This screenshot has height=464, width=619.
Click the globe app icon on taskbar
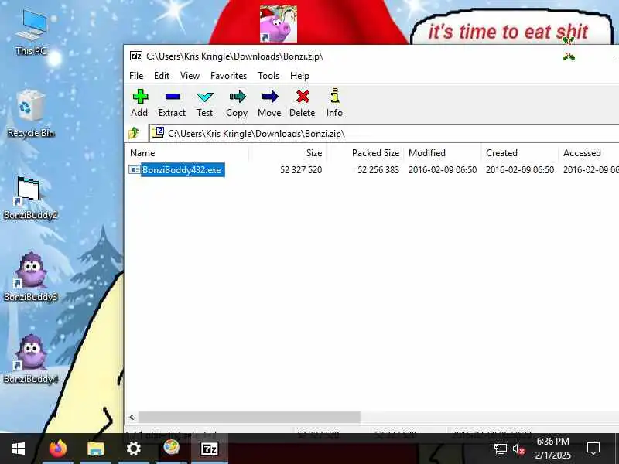point(171,448)
